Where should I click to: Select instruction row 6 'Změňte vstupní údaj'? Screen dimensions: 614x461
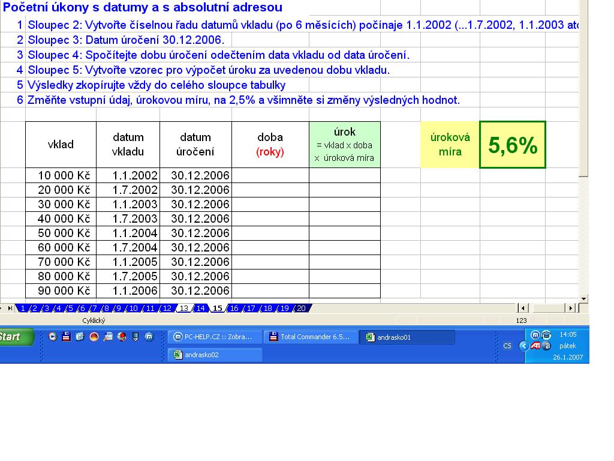[x=243, y=100]
